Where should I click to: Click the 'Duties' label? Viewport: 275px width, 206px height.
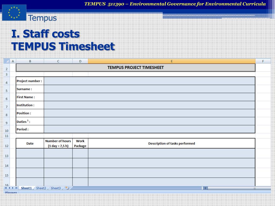pyautogui.click(x=23, y=122)
